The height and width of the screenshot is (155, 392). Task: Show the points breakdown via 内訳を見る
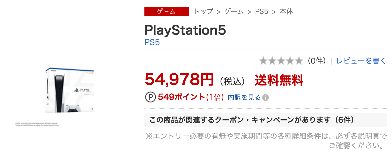click(x=244, y=97)
